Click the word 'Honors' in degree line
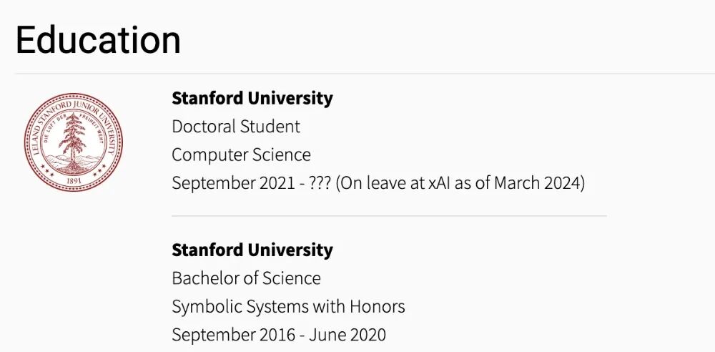The image size is (715, 352). [x=377, y=307]
